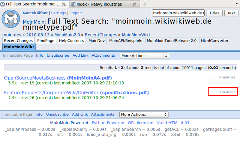The width and height of the screenshot is (240, 143).
Task: Open the RecentChanges navigation tab
Action: [x=18, y=41]
